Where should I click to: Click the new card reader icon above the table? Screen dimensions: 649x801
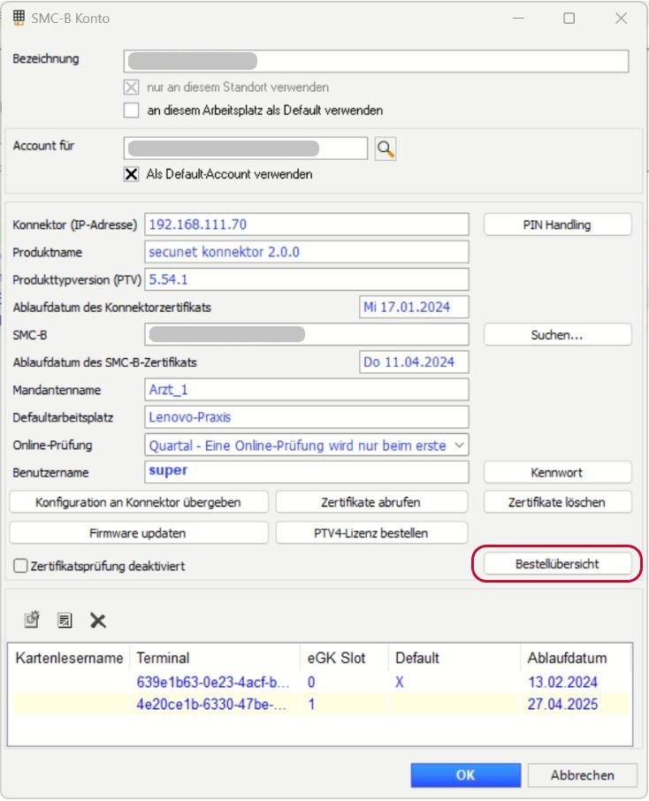[x=32, y=620]
